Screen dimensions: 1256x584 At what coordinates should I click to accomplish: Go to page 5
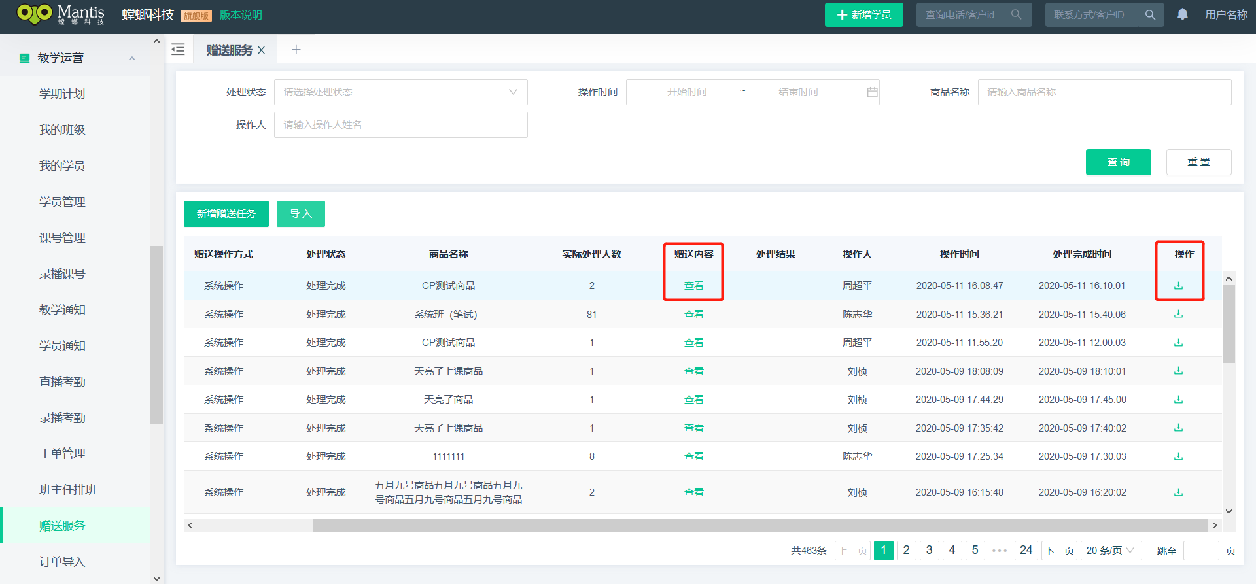coord(975,551)
